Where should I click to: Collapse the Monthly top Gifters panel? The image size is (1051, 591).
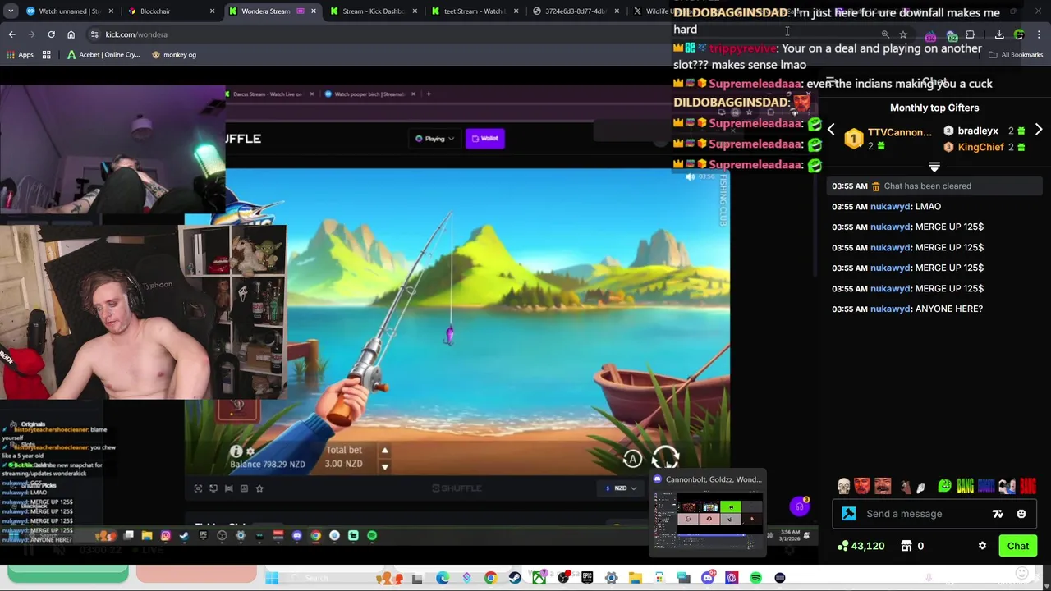pyautogui.click(x=934, y=167)
